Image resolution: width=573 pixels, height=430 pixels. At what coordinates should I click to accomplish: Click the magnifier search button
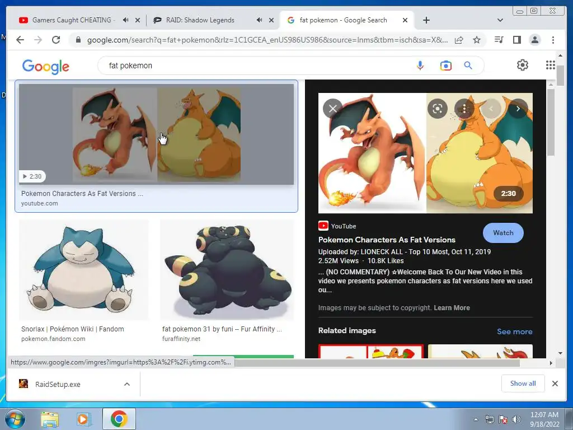click(x=468, y=66)
